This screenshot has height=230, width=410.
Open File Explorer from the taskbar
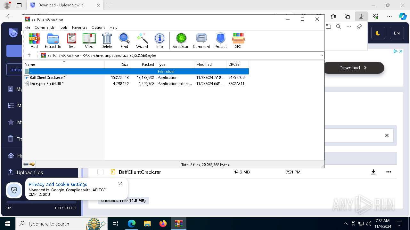coord(147,224)
